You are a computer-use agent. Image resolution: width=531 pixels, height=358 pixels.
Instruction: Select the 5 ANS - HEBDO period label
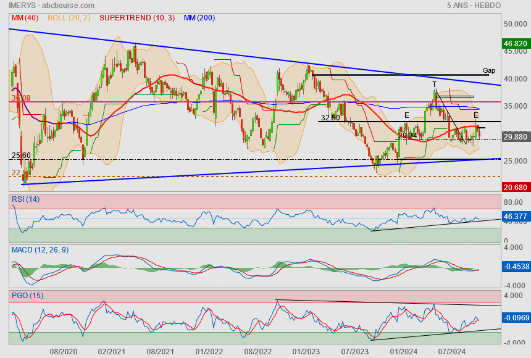474,6
